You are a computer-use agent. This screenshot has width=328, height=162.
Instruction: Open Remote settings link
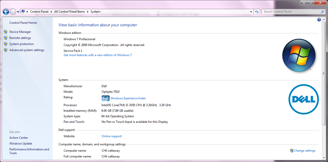point(20,38)
